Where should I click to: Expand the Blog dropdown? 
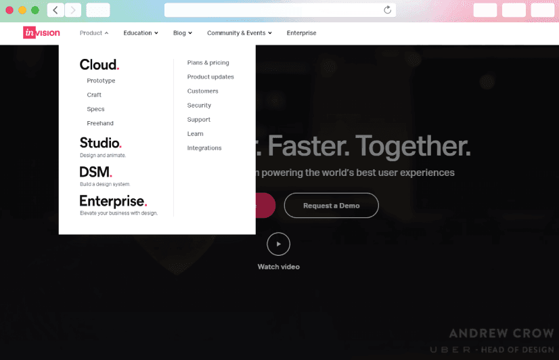pos(182,33)
